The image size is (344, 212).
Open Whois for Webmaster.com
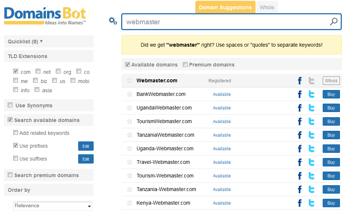tap(331, 81)
